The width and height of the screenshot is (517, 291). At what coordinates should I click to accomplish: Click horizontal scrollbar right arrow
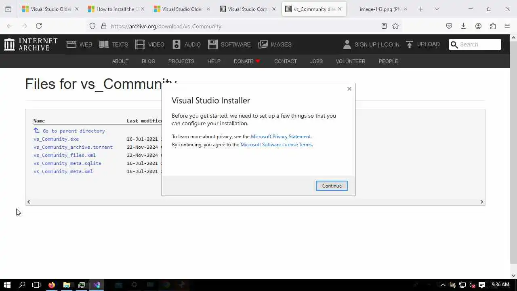point(481,202)
